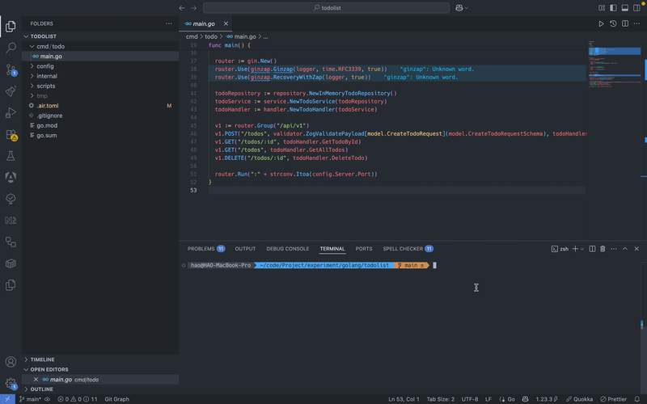Open Folders panel ellipsis menu

pyautogui.click(x=169, y=24)
